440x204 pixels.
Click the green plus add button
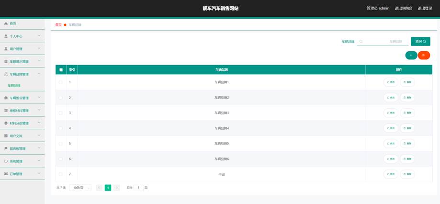click(x=411, y=55)
